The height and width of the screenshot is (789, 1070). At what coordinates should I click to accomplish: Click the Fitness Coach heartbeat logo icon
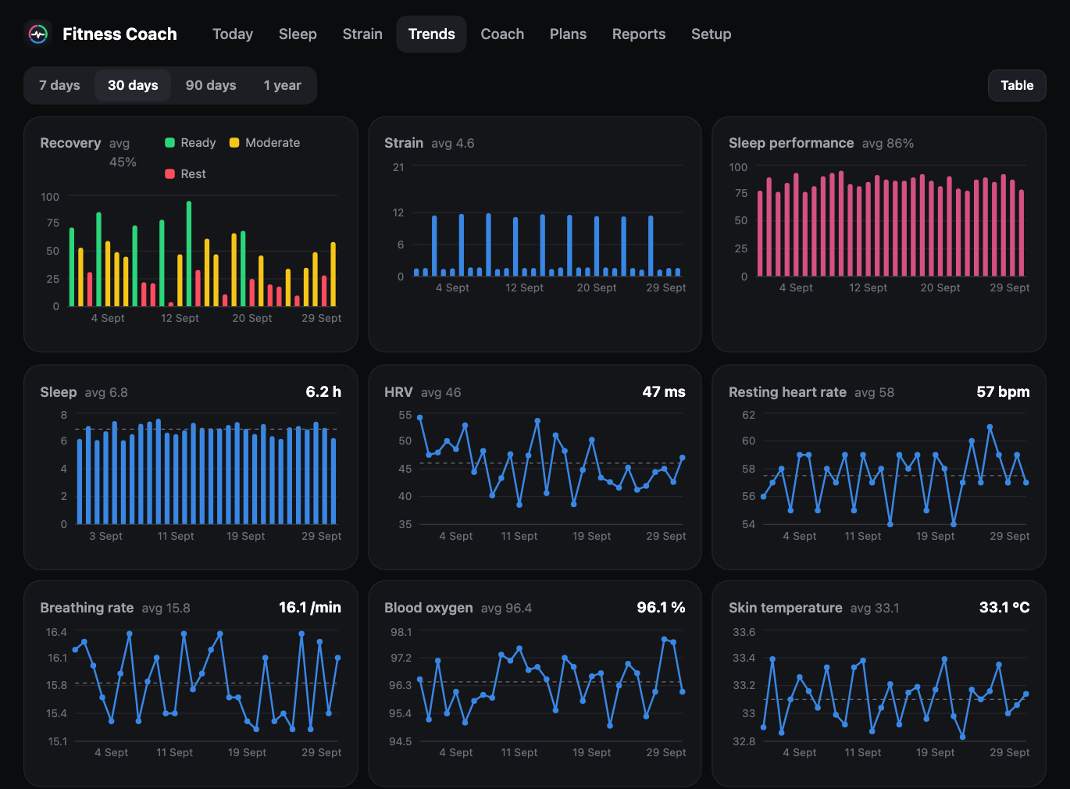pyautogui.click(x=37, y=34)
